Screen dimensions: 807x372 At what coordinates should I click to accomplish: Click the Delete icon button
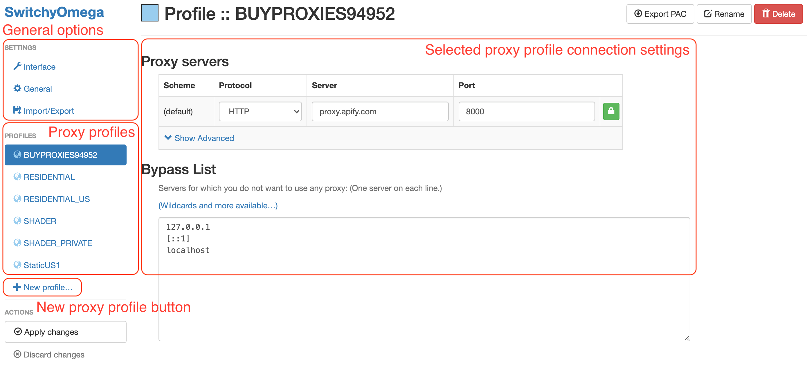(777, 15)
